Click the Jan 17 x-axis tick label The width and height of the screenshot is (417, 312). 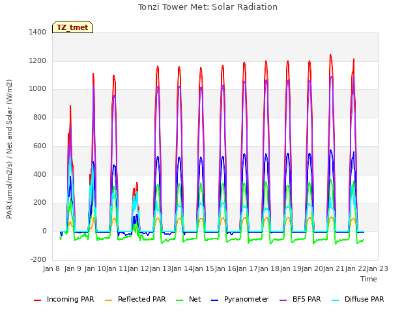[247, 268]
